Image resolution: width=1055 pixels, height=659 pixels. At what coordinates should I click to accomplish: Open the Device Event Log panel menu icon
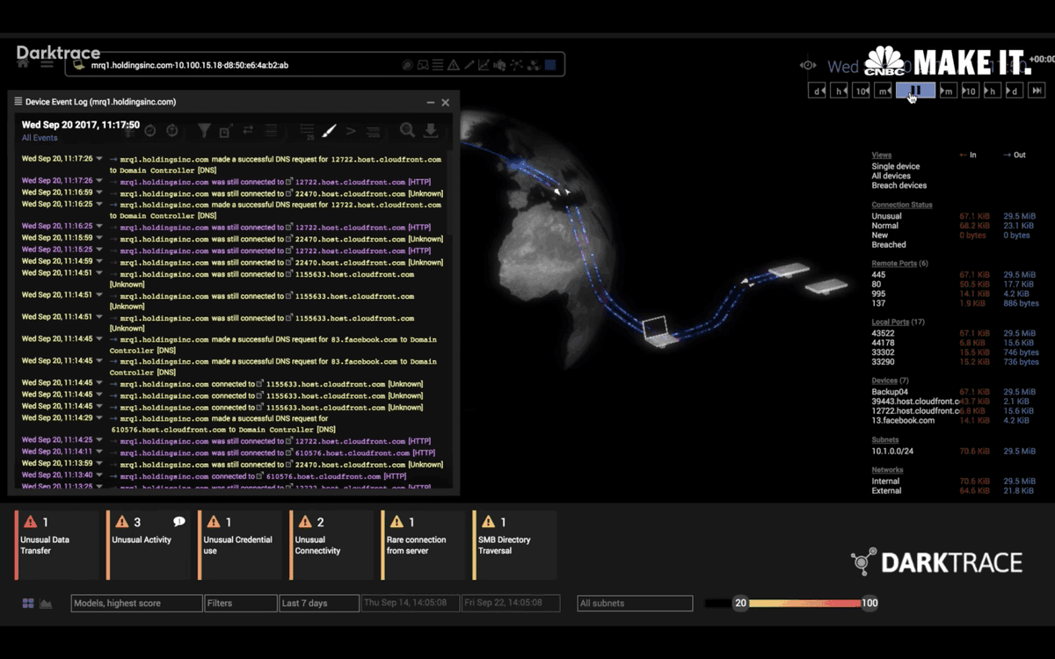point(18,102)
